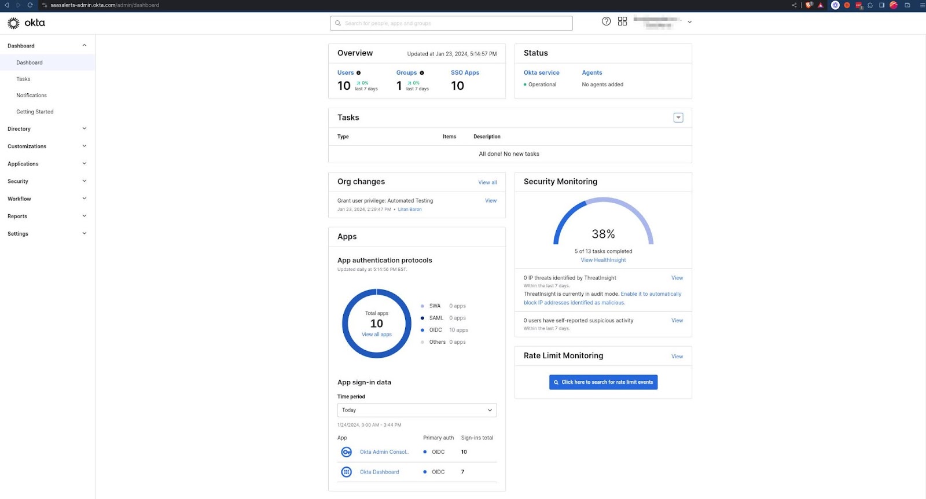
Task: Open Getting Started in the sidebar
Action: click(35, 112)
